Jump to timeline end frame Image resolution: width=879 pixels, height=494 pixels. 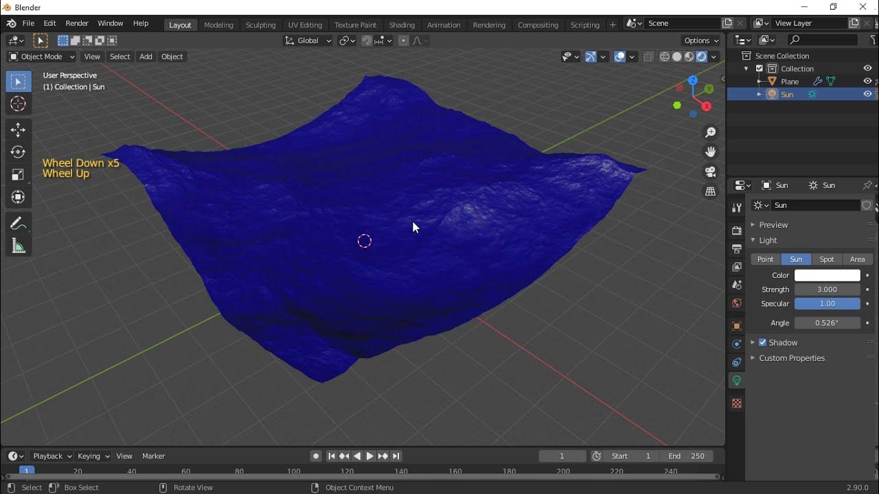pos(396,456)
